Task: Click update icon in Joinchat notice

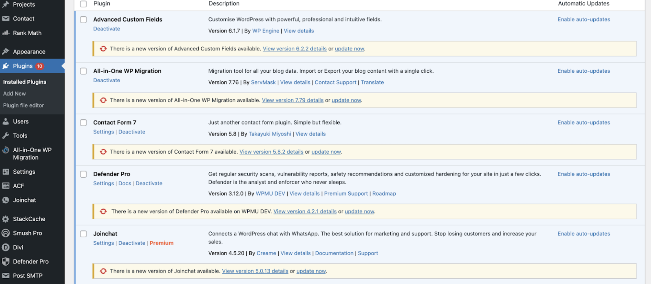Action: [103, 271]
